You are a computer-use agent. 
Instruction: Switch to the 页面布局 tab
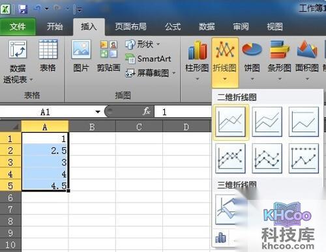pyautogui.click(x=130, y=27)
